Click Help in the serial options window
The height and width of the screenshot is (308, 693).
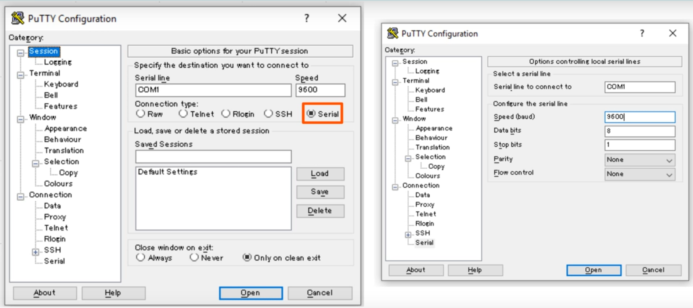[x=475, y=270]
